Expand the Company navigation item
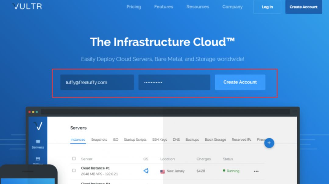Image resolution: width=329 pixels, height=184 pixels. pyautogui.click(x=232, y=7)
